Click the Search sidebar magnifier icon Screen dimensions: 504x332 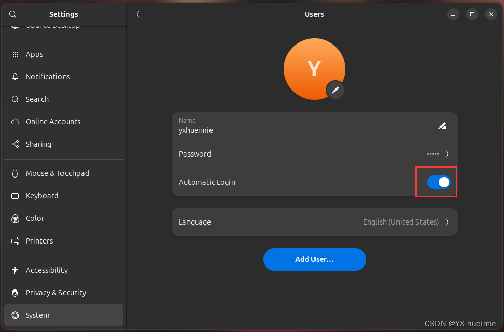tap(15, 99)
